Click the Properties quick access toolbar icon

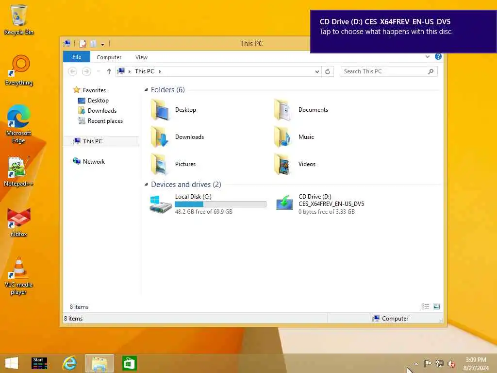(x=83, y=43)
